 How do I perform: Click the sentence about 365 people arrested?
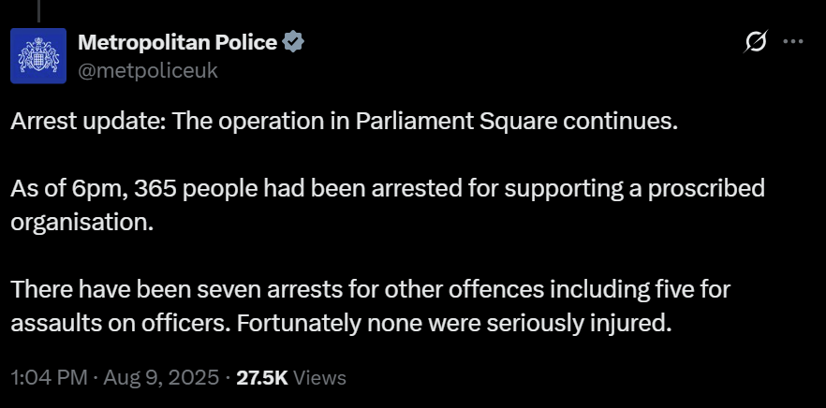pos(387,206)
